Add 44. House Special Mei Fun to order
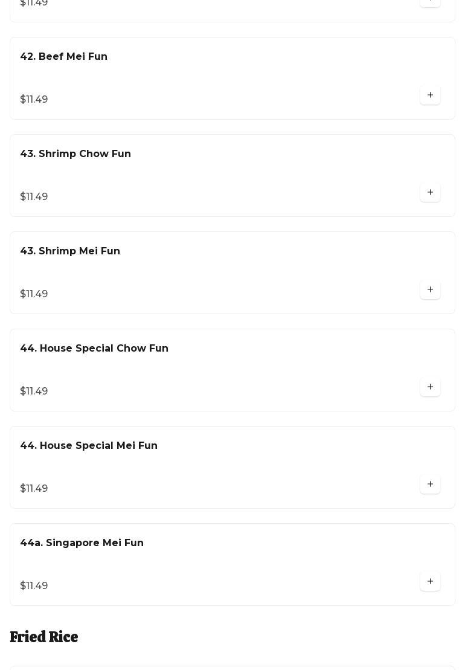This screenshot has height=670, width=465. click(x=430, y=484)
